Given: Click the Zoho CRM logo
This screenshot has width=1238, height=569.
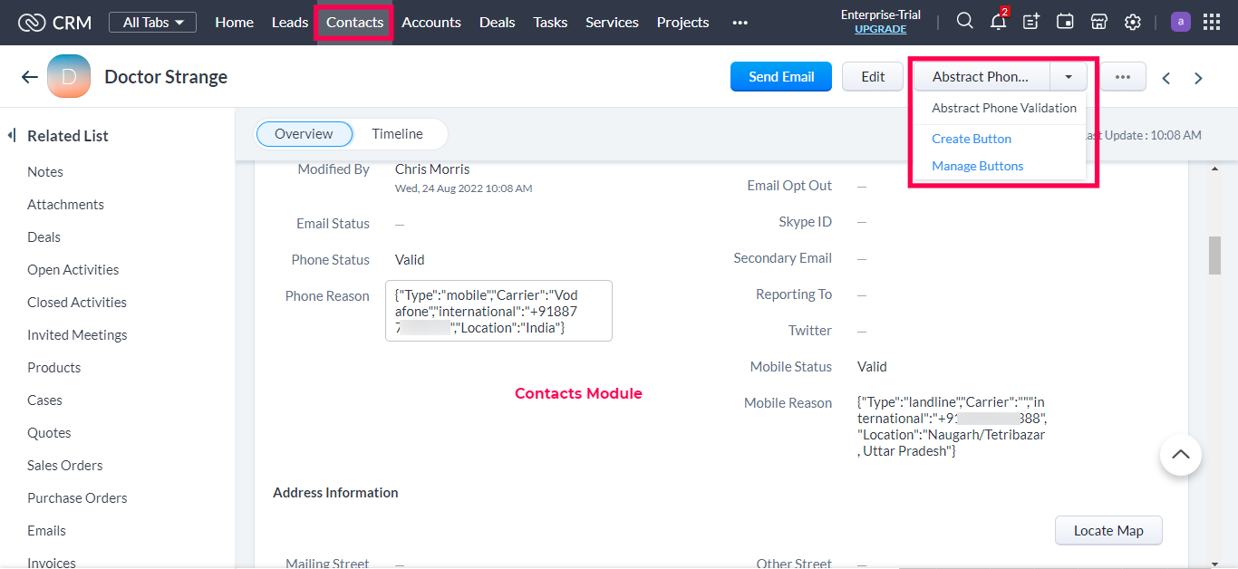Looking at the screenshot, I should (x=54, y=23).
